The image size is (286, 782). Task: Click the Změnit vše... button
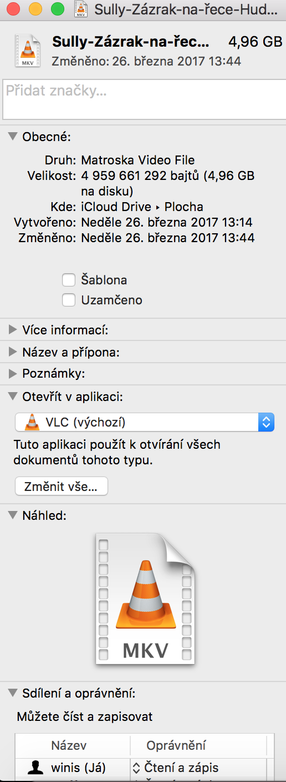(61, 487)
